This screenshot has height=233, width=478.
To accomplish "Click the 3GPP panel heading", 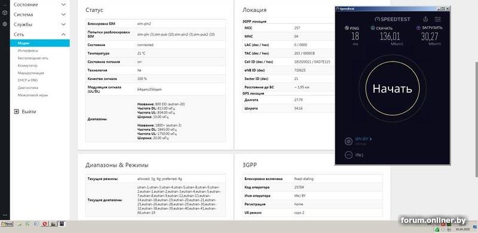I will pos(249,165).
